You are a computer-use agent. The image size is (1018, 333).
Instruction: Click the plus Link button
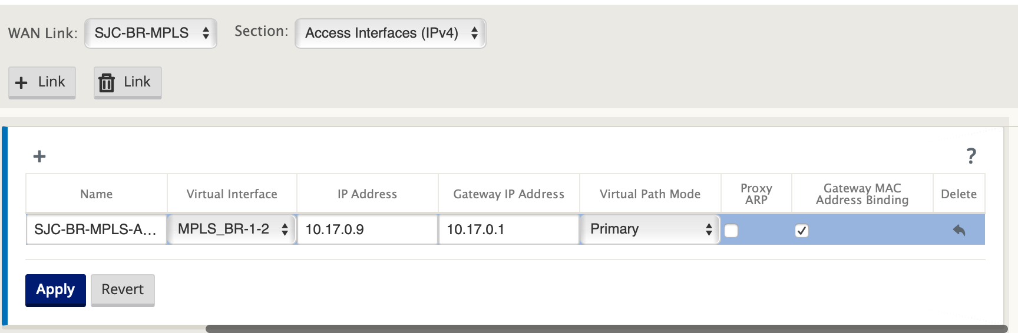42,82
